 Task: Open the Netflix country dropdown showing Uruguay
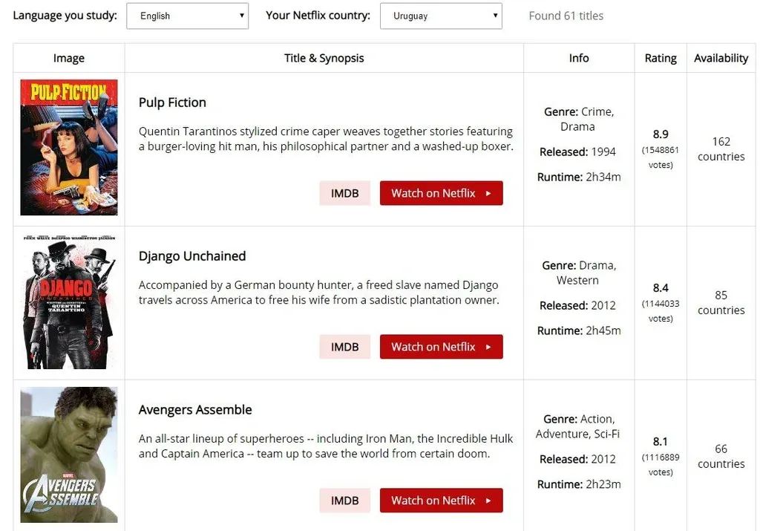tap(441, 16)
